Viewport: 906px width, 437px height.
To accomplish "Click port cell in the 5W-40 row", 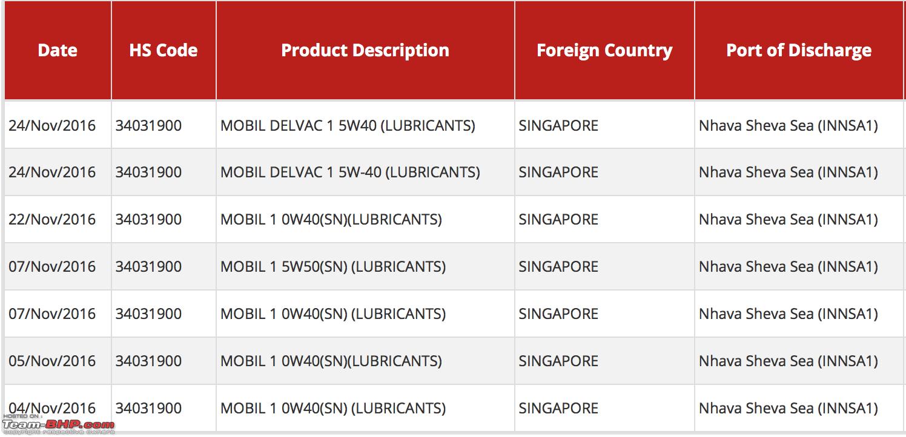I will [x=799, y=172].
